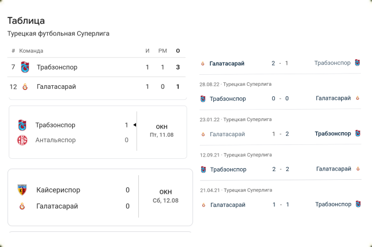372x247 pixels.
Task: Click Galatasaray crest in Kayserispor match card
Action: [x=23, y=206]
